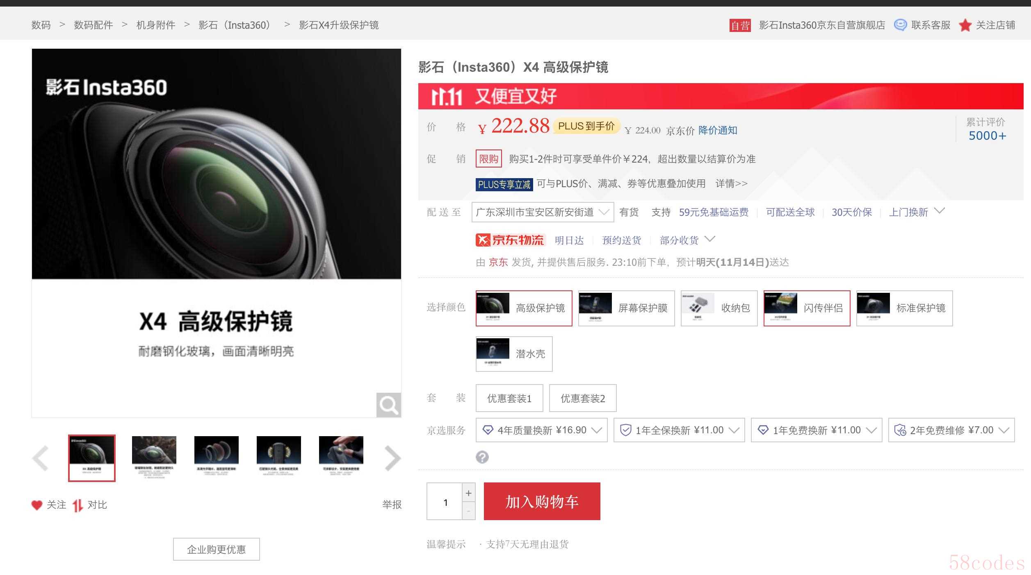Select the 潜水壳 option
Screen dimensions: 1031x575
pos(513,354)
